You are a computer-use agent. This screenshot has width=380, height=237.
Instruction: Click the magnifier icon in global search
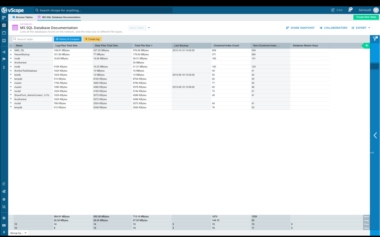coord(37,10)
